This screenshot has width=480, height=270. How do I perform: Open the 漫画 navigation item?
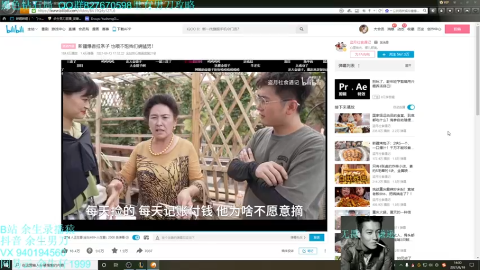click(95, 29)
